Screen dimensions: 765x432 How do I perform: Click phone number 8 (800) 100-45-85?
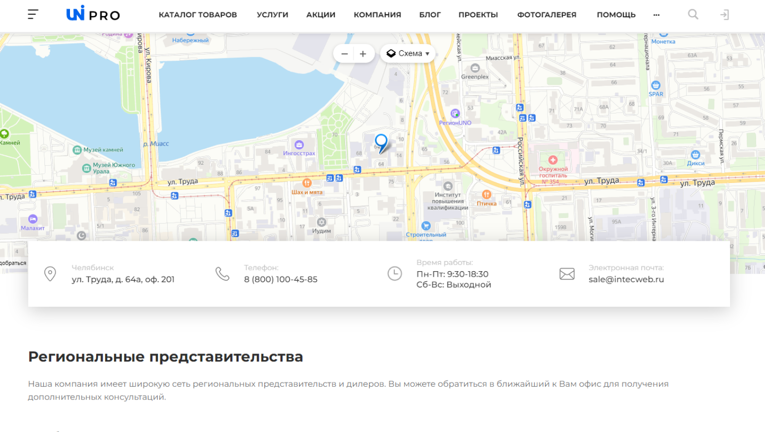[x=280, y=279]
